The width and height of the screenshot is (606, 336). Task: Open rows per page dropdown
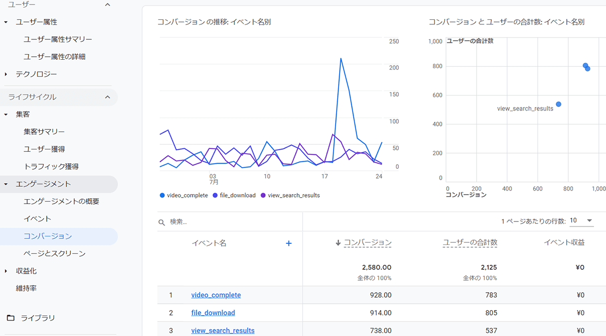tap(582, 221)
